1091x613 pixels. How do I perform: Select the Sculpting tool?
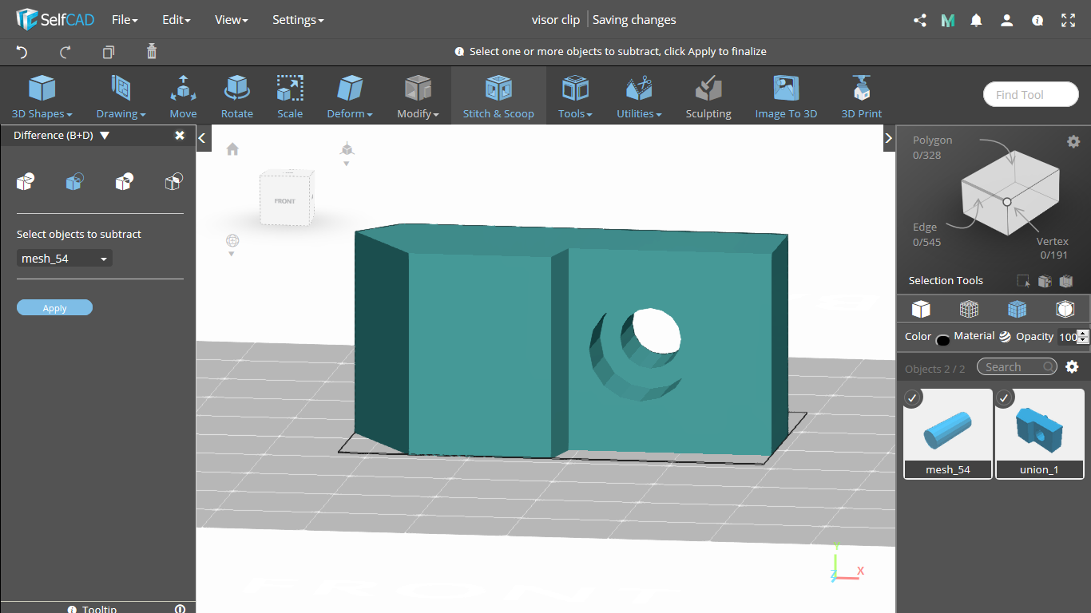pyautogui.click(x=708, y=96)
